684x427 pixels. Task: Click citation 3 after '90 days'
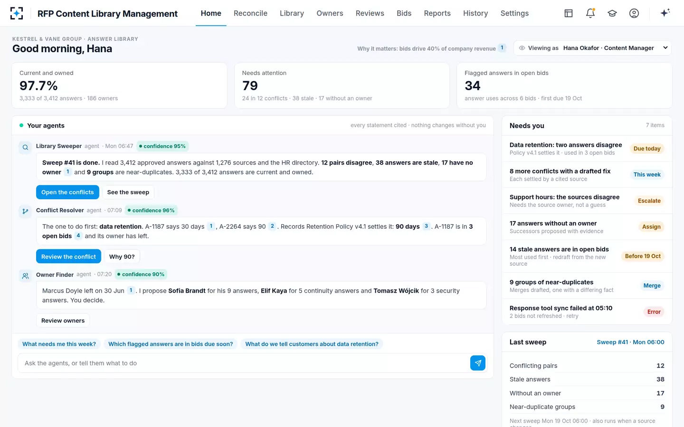point(426,226)
